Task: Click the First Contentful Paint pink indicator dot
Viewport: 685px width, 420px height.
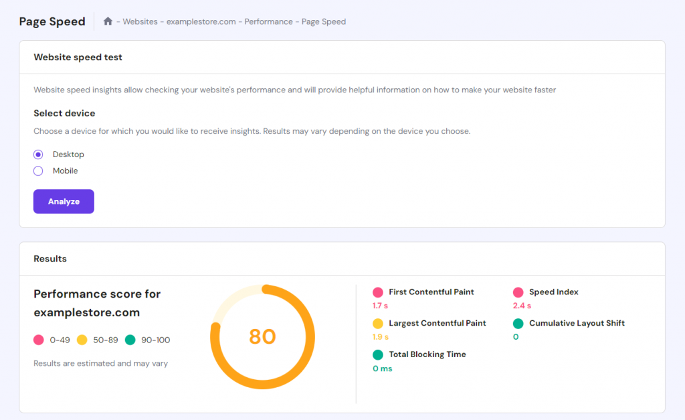Action: click(x=378, y=292)
